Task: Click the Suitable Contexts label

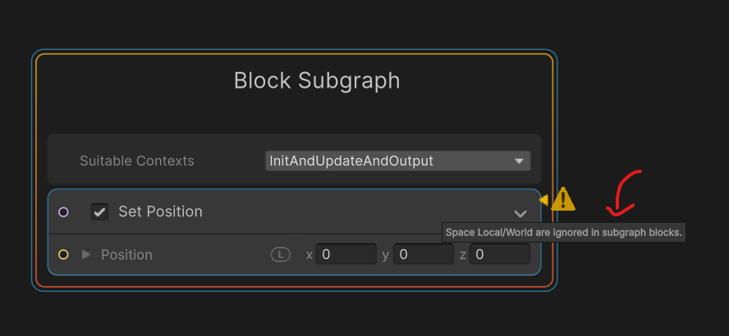Action: pyautogui.click(x=137, y=161)
